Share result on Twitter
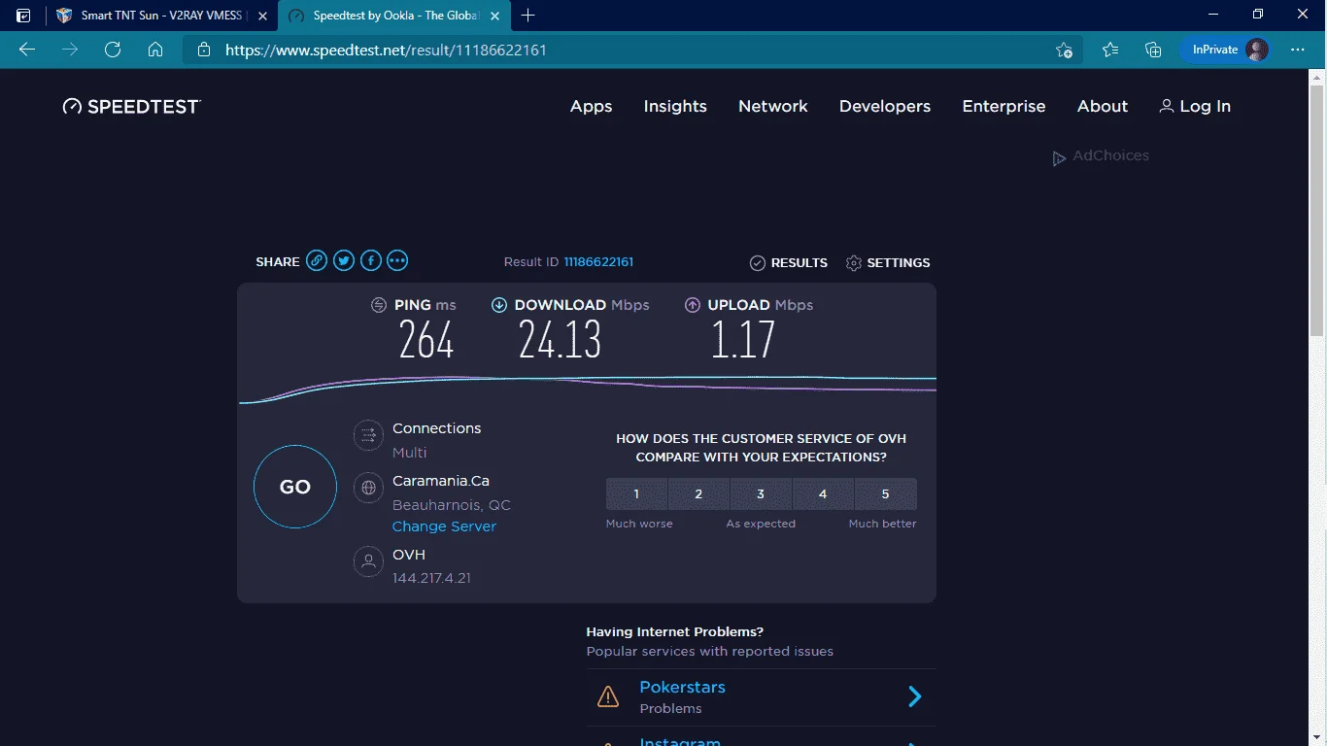 coord(344,260)
